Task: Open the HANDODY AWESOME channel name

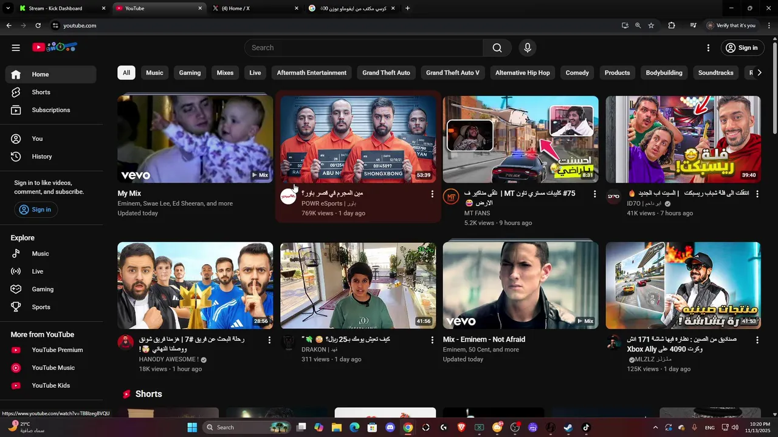Action: [169, 359]
